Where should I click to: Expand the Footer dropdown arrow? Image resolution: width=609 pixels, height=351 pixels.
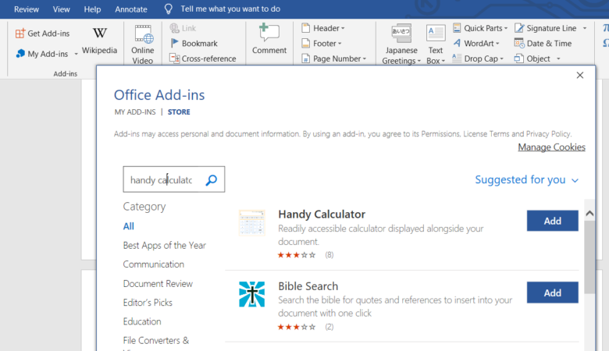tap(340, 44)
